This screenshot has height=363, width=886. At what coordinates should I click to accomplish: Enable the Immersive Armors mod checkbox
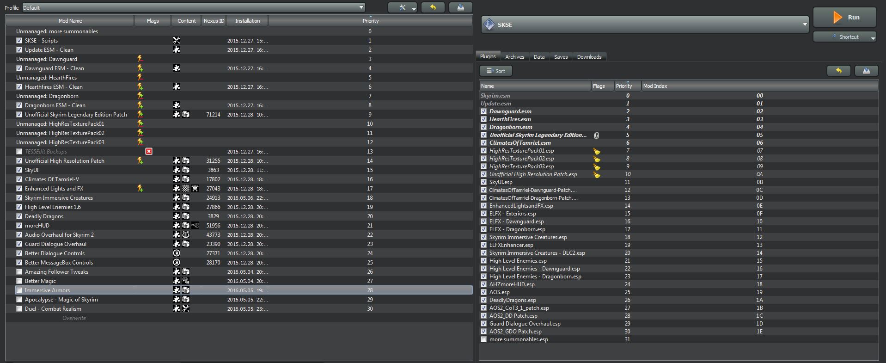point(19,290)
